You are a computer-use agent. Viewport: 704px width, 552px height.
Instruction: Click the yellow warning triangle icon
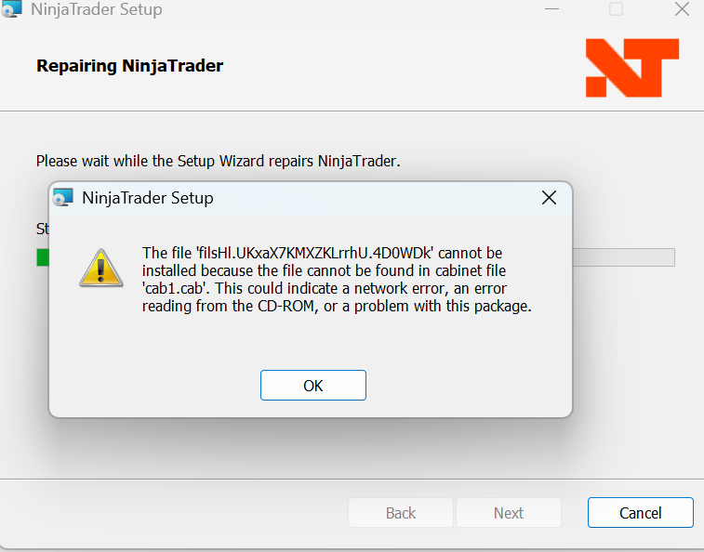pos(101,269)
